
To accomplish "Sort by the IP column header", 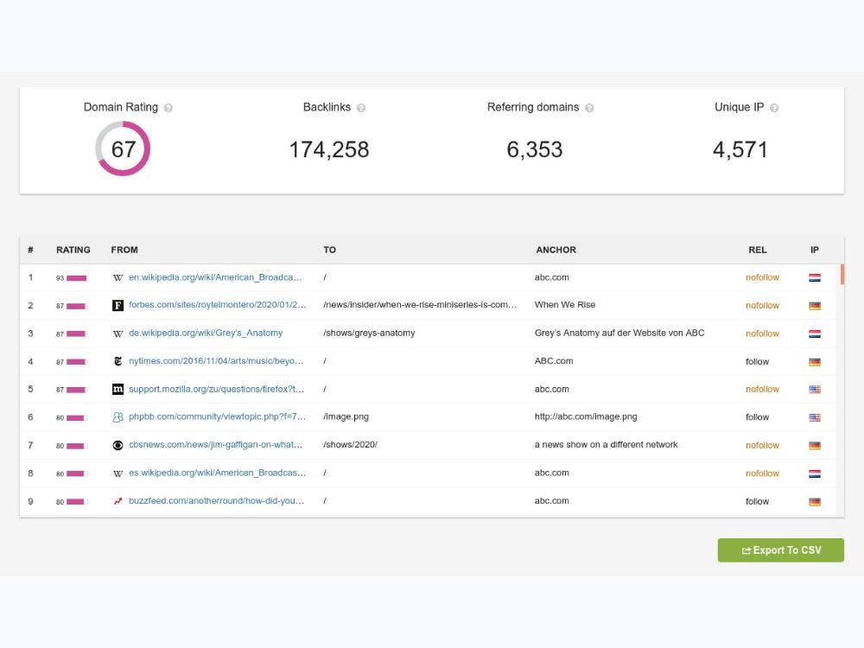I will [x=815, y=251].
